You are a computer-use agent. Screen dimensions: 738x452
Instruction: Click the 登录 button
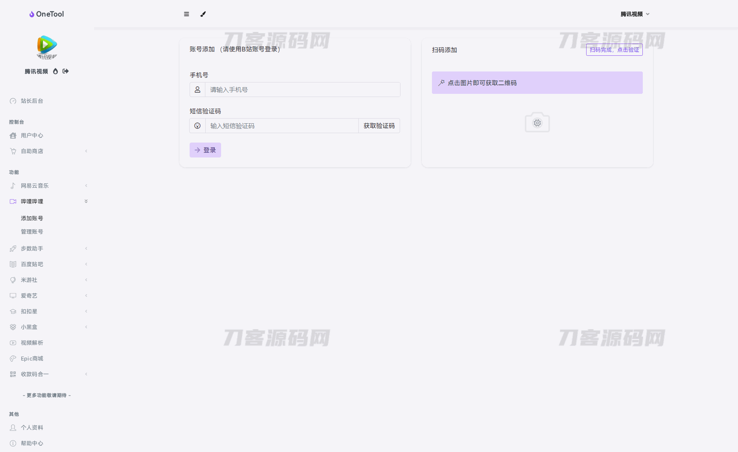(x=205, y=150)
